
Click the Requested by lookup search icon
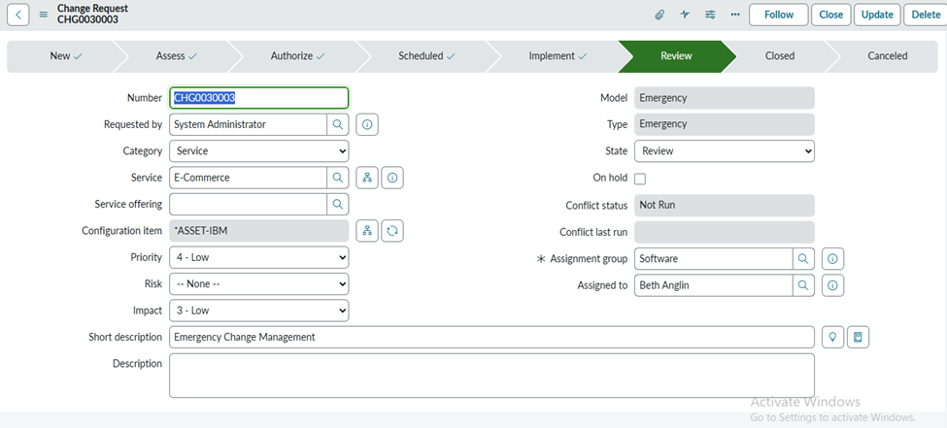point(338,124)
